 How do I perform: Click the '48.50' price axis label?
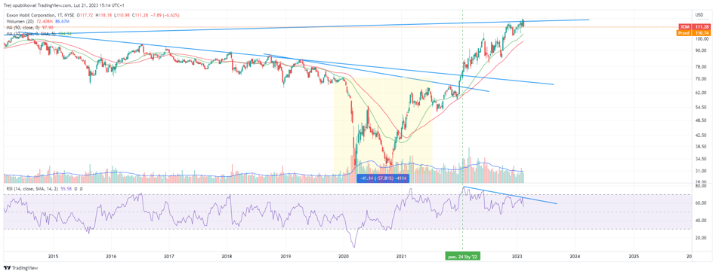click(700, 120)
